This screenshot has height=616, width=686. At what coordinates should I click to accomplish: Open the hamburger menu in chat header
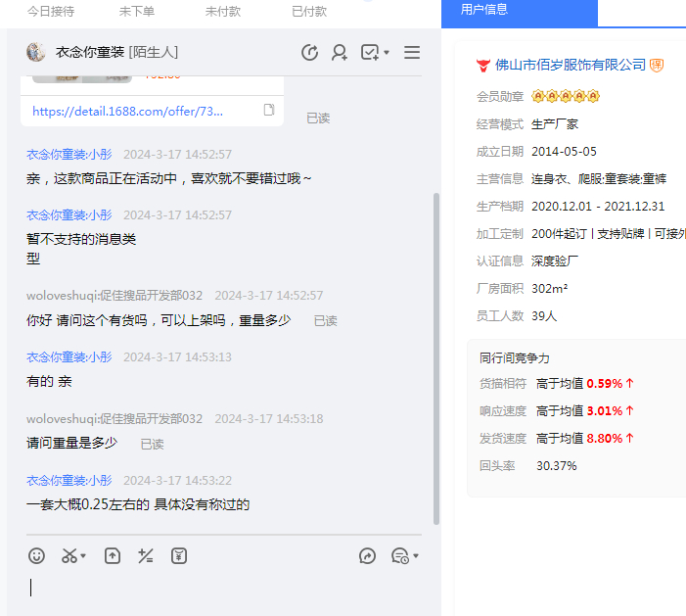tap(412, 53)
